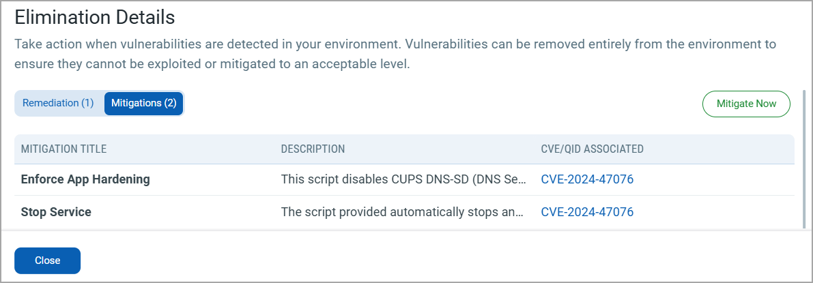Switch to the Remediation (1) tab
The height and width of the screenshot is (283, 813).
tap(58, 104)
